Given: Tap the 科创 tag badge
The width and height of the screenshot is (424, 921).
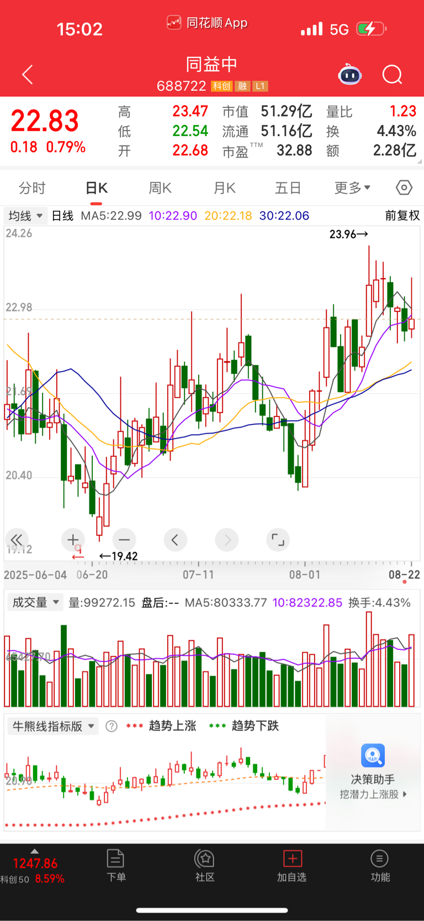Looking at the screenshot, I should click(222, 86).
